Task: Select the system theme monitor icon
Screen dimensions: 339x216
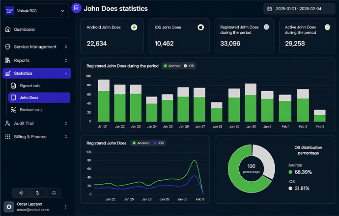Action: pos(54,192)
